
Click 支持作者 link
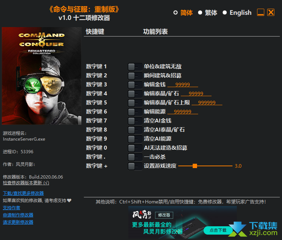tap(12, 208)
